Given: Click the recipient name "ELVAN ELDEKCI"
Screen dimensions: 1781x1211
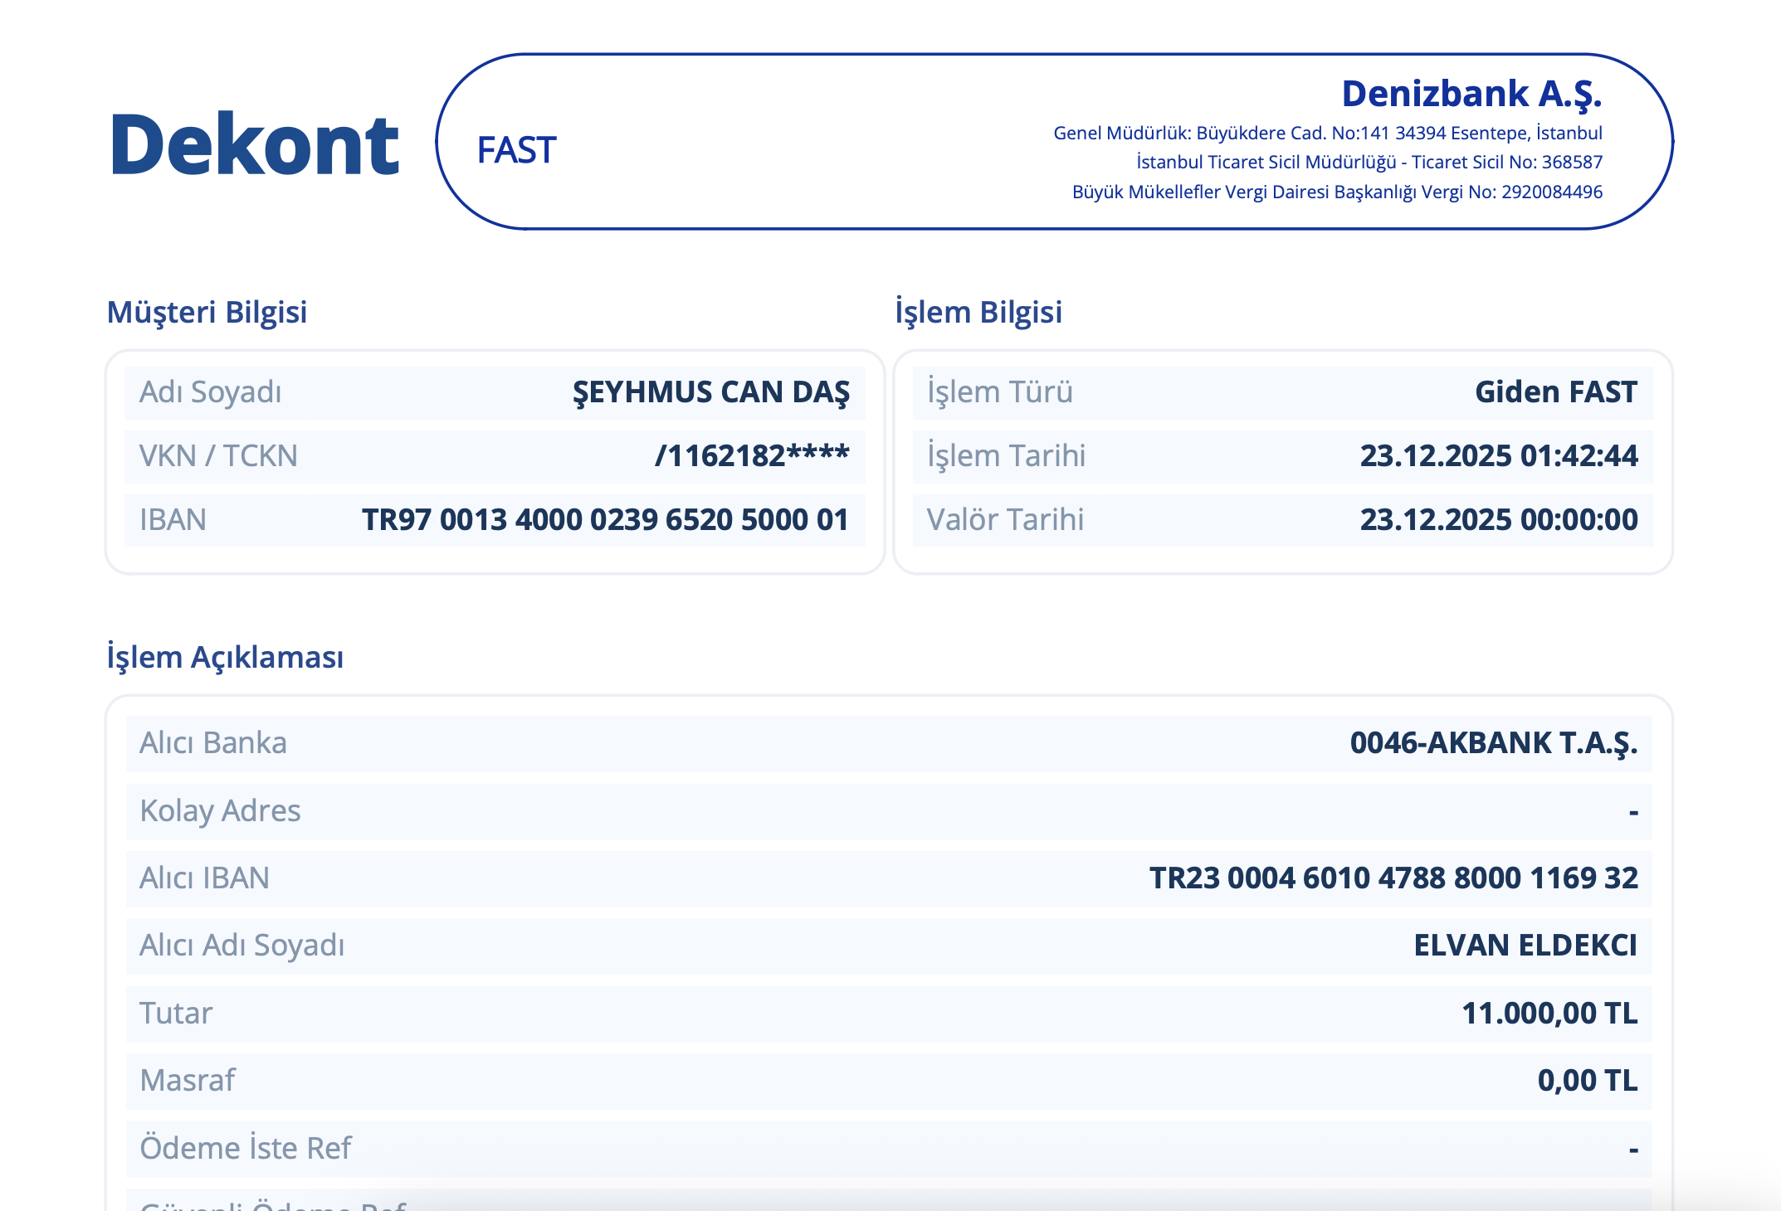Looking at the screenshot, I should click(x=1525, y=946).
